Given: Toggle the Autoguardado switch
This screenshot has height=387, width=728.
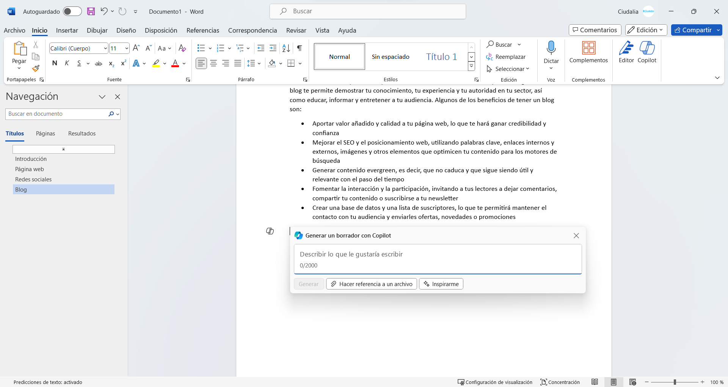Looking at the screenshot, I should pos(72,11).
